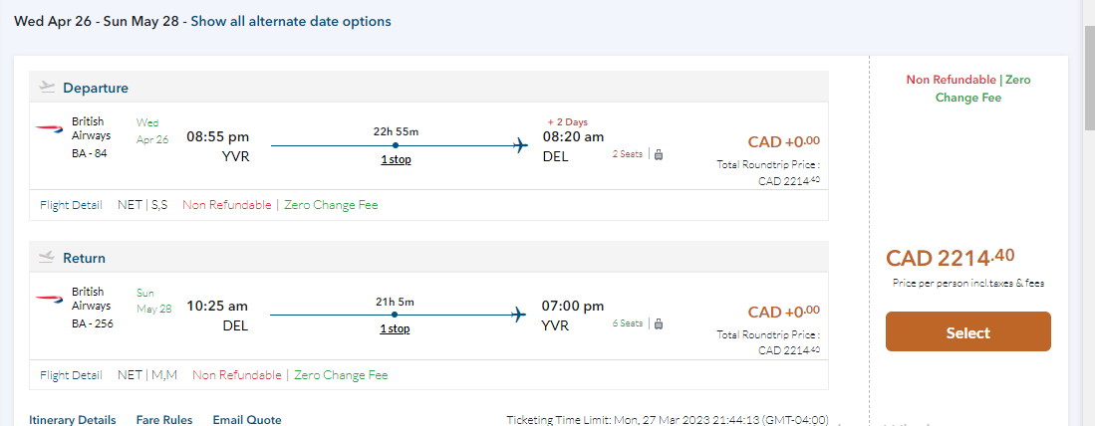Image resolution: width=1095 pixels, height=426 pixels.
Task: Open the Email Quote option
Action: [247, 420]
